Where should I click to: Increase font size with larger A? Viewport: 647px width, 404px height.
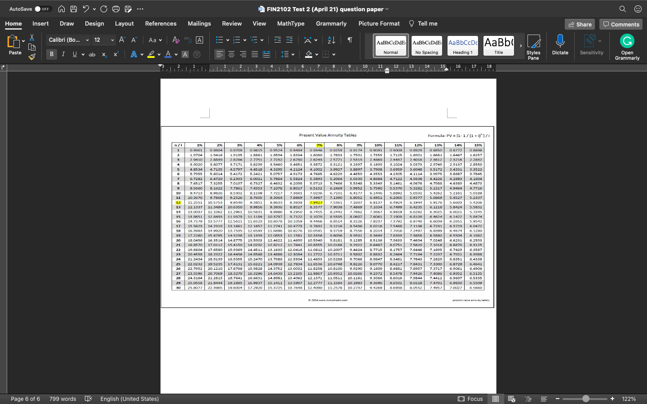coord(122,40)
